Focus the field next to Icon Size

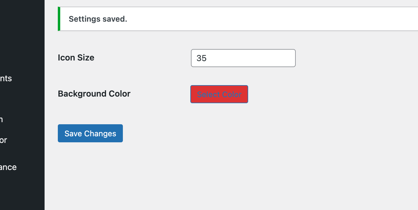(x=243, y=58)
